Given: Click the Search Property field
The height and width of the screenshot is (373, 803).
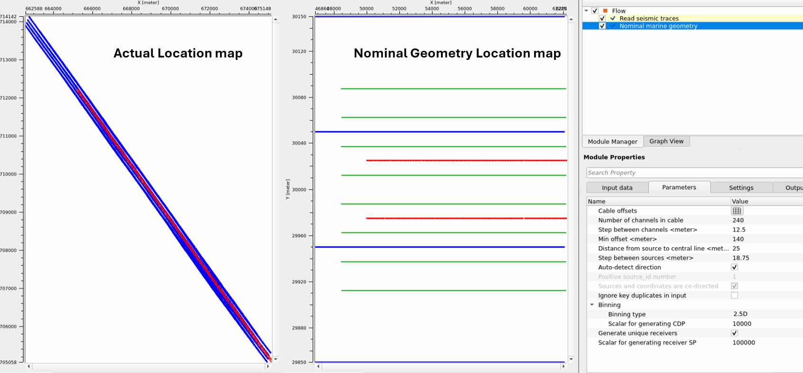Looking at the screenshot, I should 695,173.
